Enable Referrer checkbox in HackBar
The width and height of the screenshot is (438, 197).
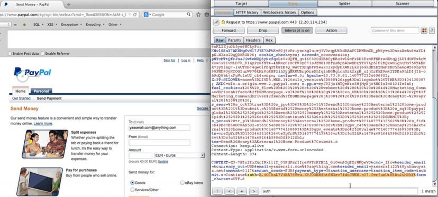coord(43,53)
